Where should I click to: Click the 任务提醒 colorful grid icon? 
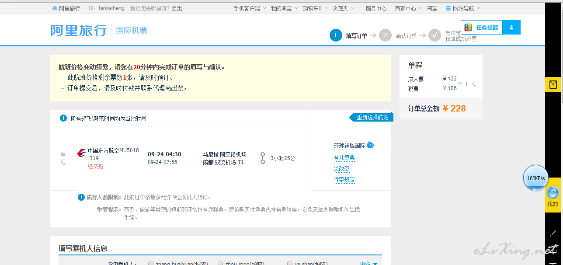coord(468,28)
